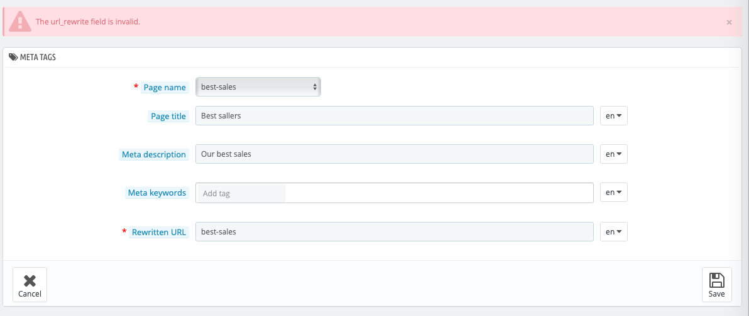Click the Cancel X icon
This screenshot has width=749, height=316.
tap(30, 280)
